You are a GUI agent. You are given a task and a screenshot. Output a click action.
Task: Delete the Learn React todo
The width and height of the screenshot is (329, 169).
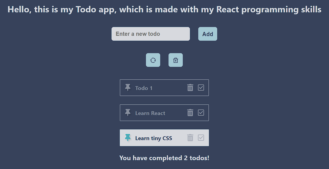pyautogui.click(x=190, y=113)
